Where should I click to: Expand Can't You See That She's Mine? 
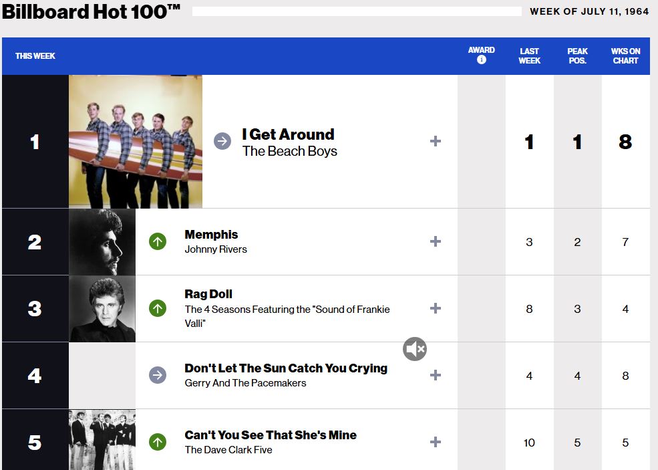click(x=436, y=442)
